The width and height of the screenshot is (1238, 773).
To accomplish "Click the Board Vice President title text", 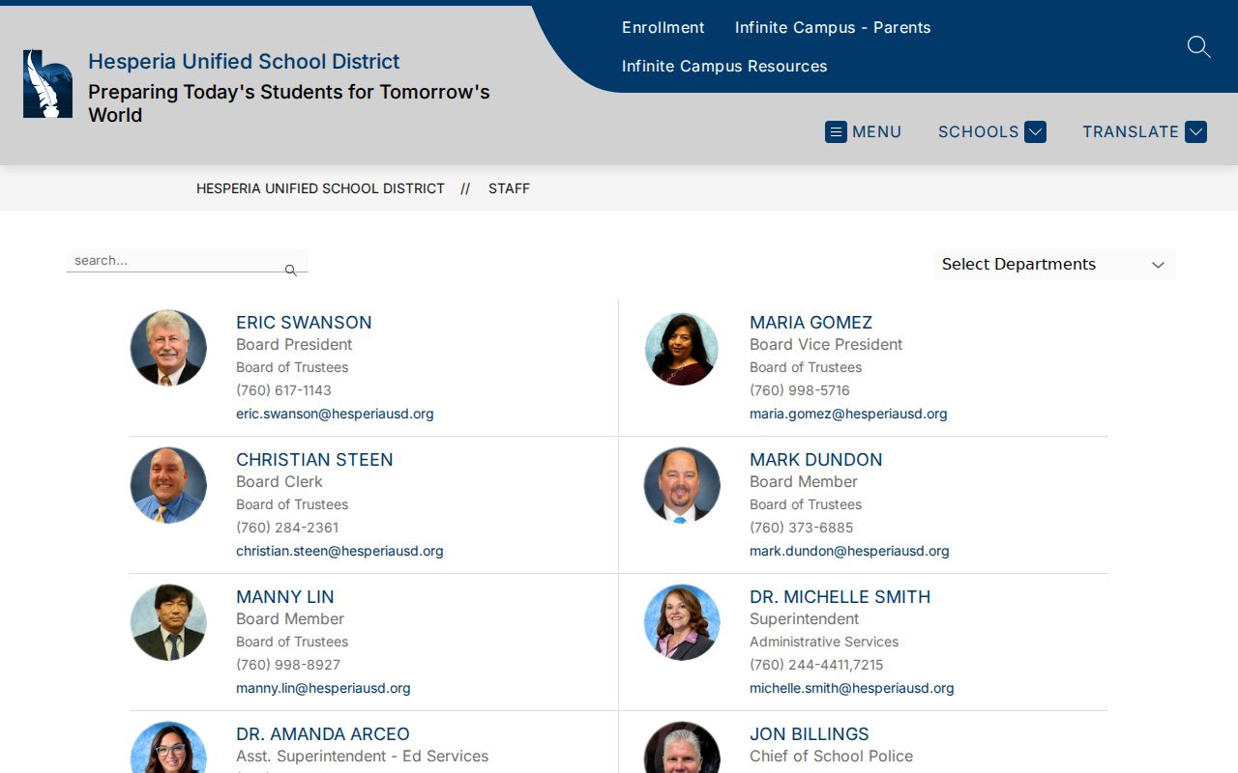I will [x=826, y=345].
